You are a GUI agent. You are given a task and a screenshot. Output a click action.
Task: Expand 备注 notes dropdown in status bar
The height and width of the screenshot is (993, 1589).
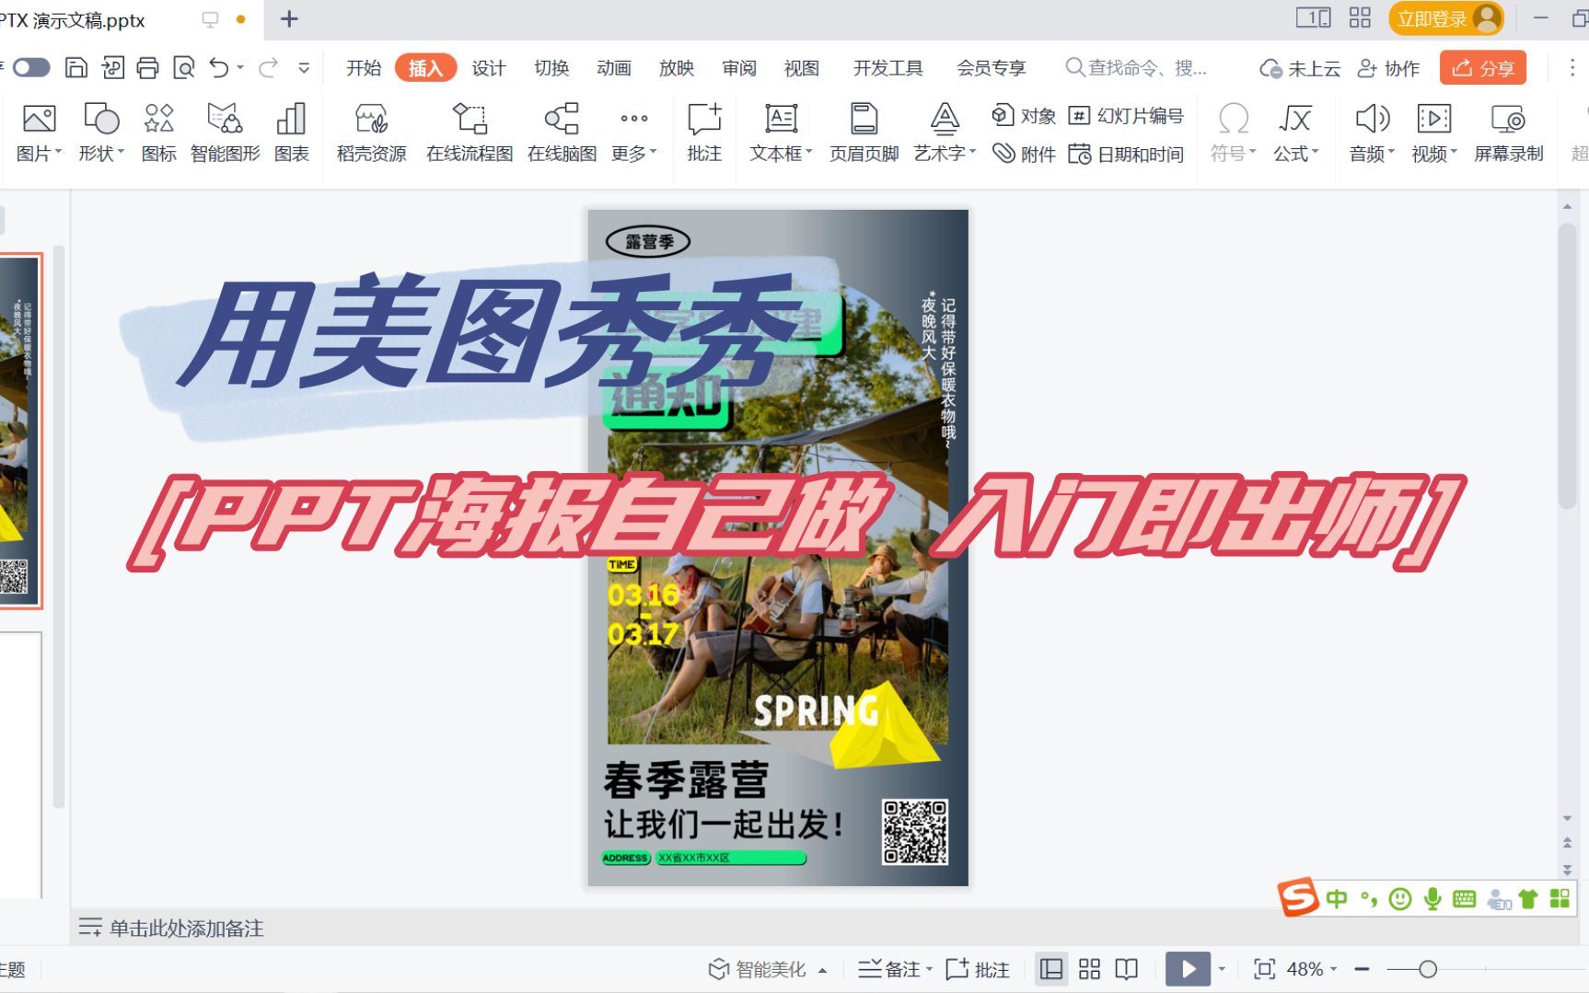929,969
